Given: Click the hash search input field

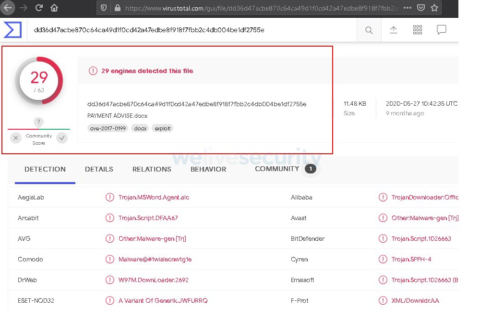Looking at the screenshot, I should pos(192,30).
